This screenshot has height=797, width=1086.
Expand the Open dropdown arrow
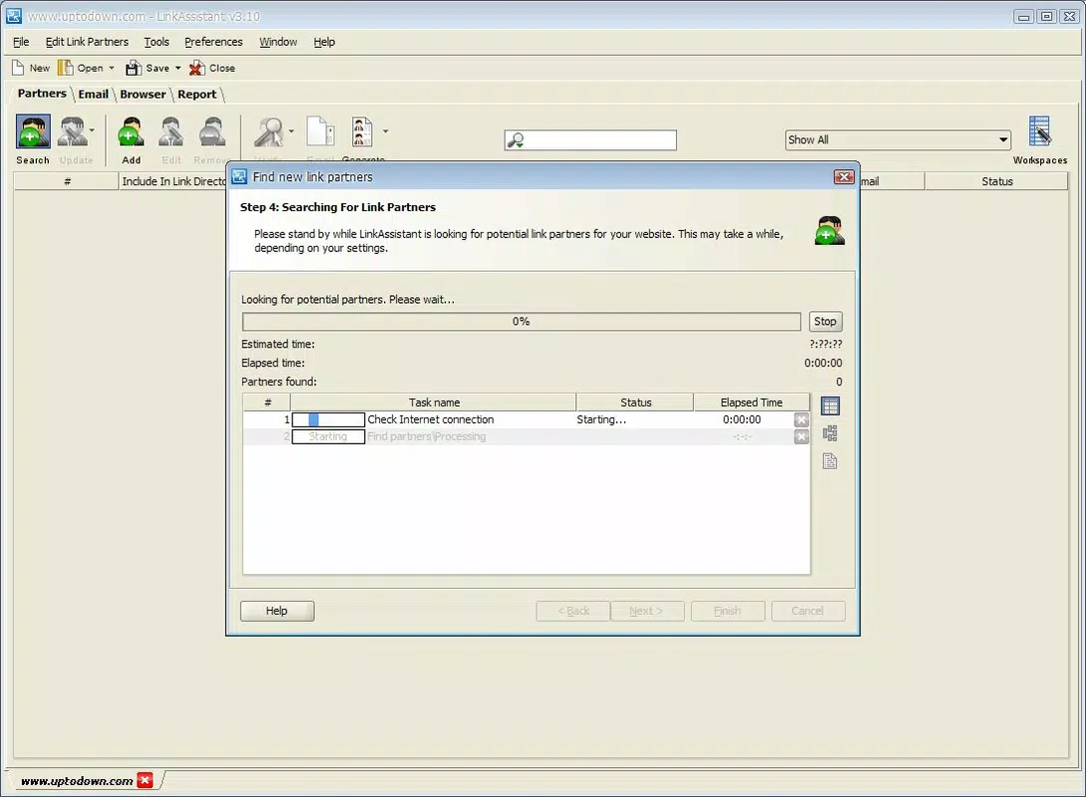[112, 68]
